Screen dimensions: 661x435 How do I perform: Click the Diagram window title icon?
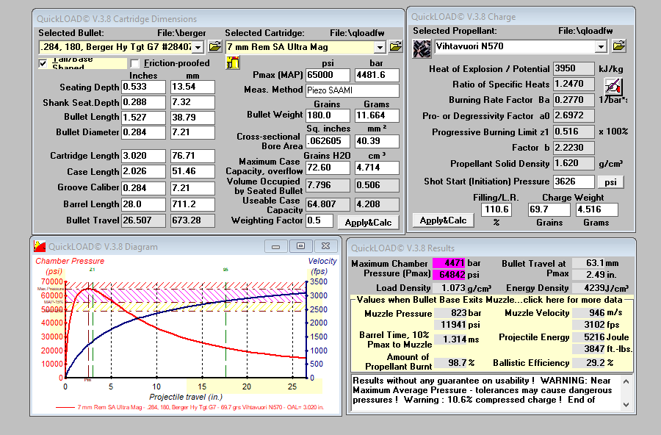point(40,246)
